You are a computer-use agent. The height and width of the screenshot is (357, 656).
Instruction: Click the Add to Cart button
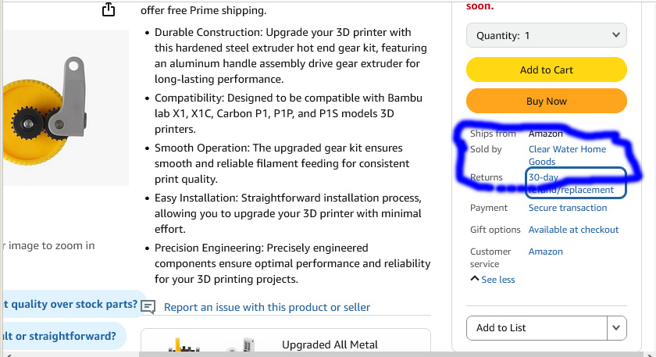tap(547, 70)
